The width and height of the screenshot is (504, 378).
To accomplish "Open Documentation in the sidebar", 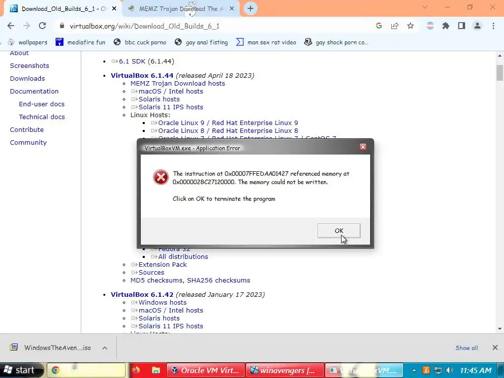I will click(x=34, y=91).
